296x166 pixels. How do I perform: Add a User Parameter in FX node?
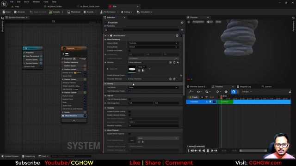(41, 56)
